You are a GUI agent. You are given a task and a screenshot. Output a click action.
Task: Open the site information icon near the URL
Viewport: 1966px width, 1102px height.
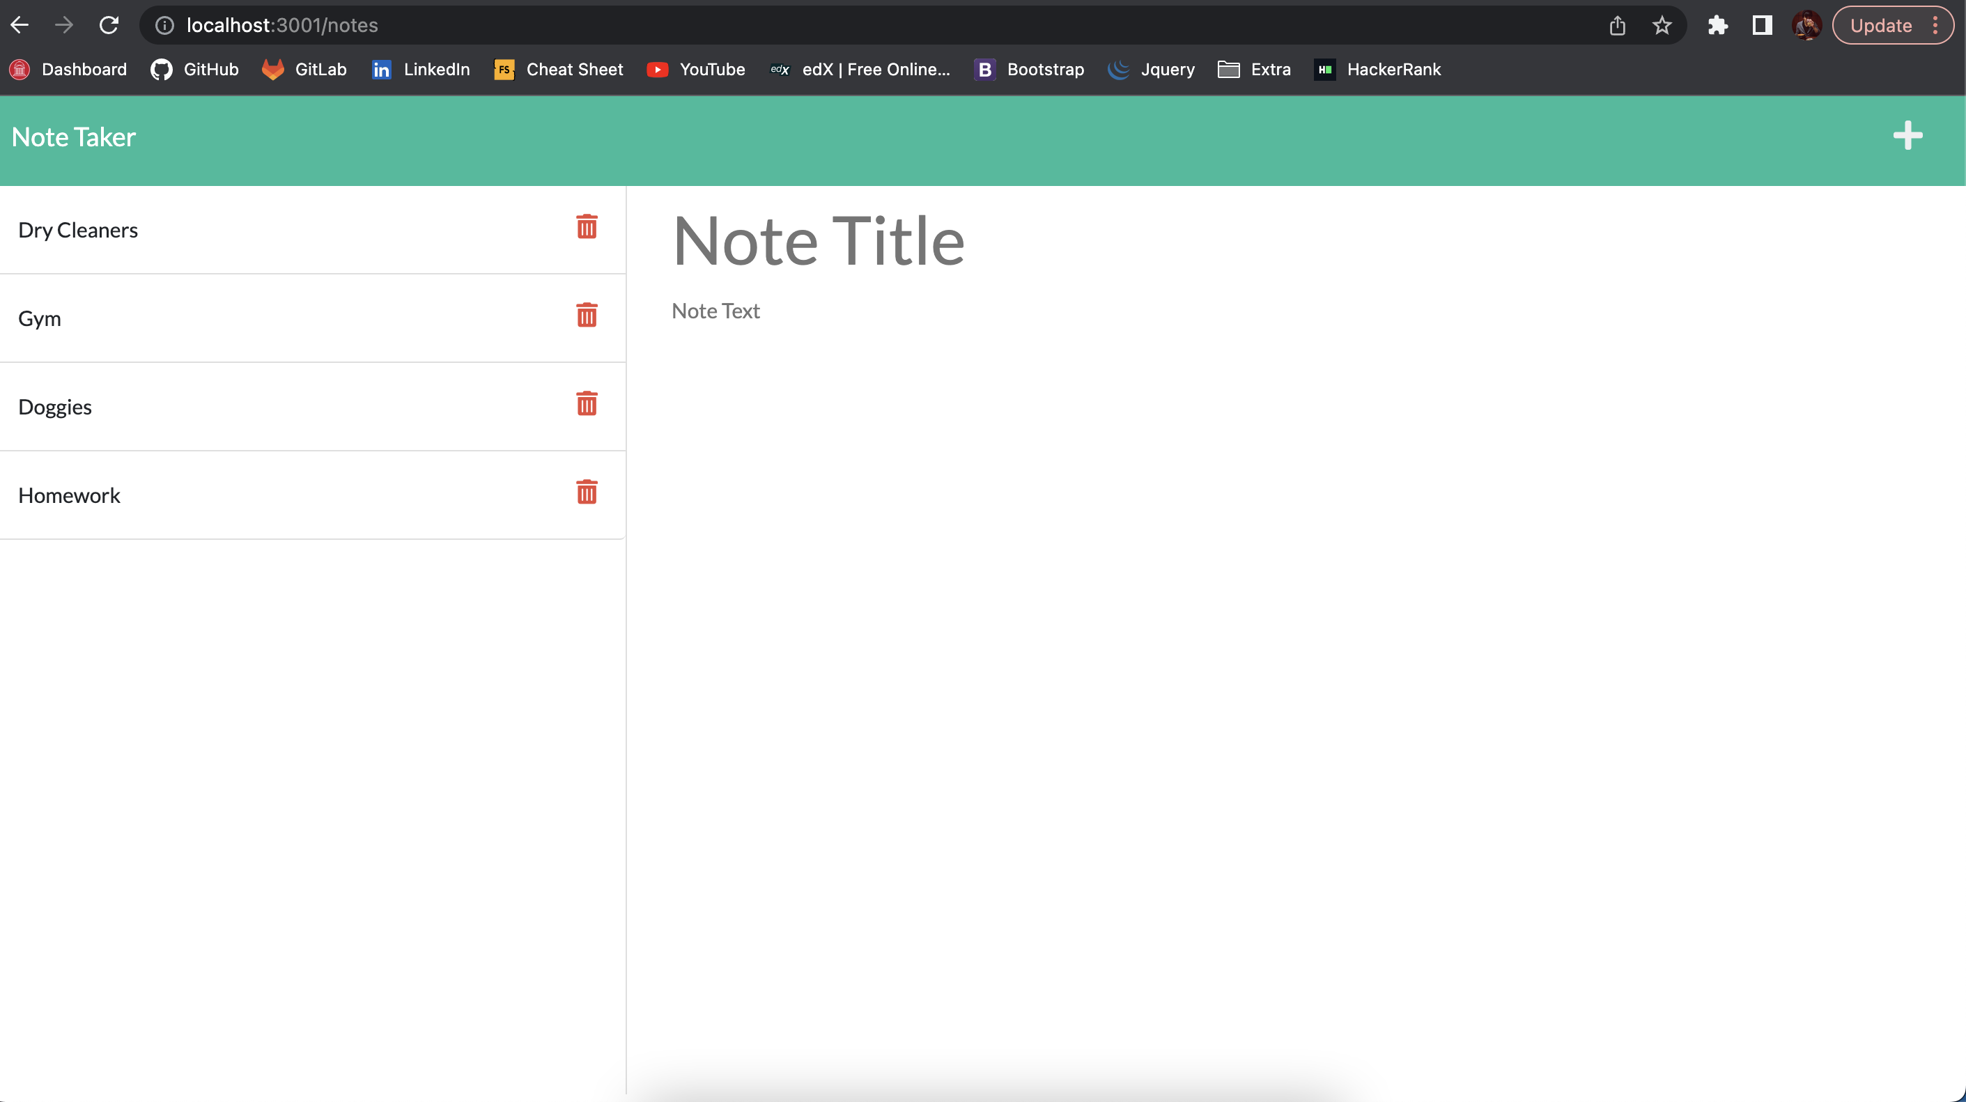(x=164, y=25)
